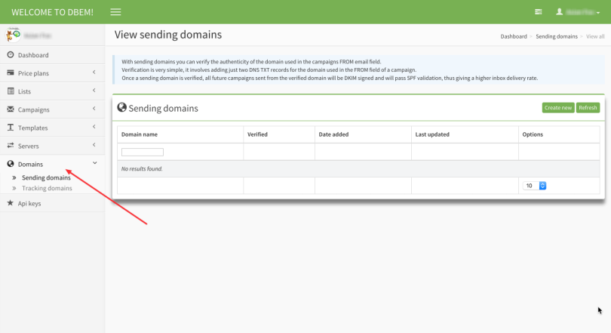Open the page size dropdown showing 10
Screen dimensions: 611x333
click(535, 185)
